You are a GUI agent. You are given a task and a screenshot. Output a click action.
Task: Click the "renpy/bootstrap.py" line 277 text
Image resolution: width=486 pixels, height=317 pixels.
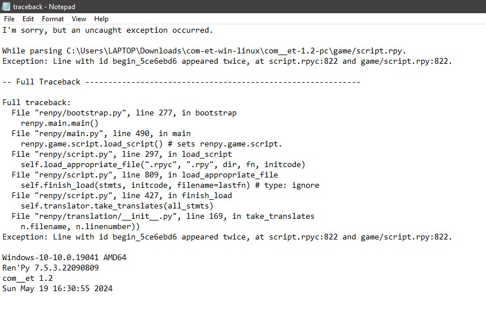point(124,113)
